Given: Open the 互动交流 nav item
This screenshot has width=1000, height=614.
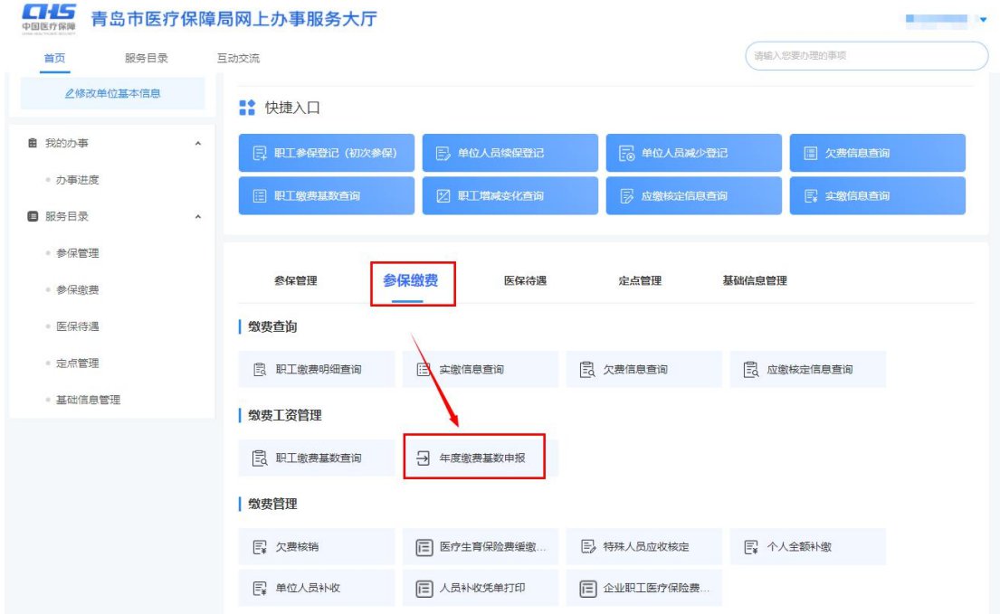Looking at the screenshot, I should click(x=239, y=58).
